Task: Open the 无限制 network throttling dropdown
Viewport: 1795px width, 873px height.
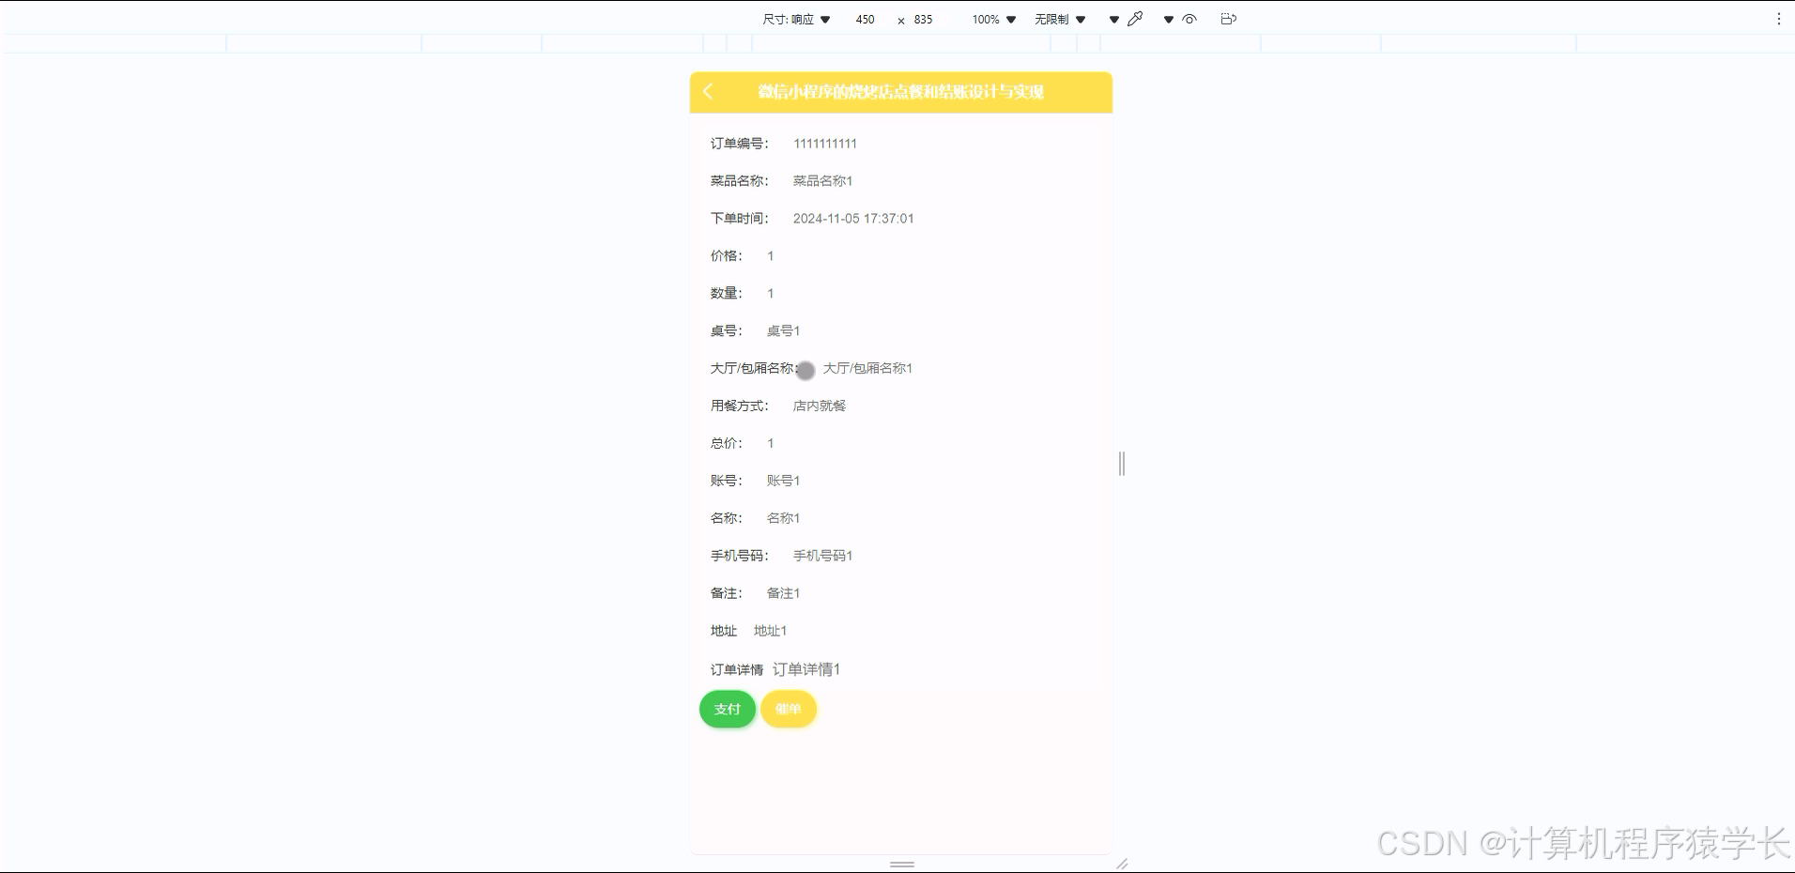Action: [1058, 19]
